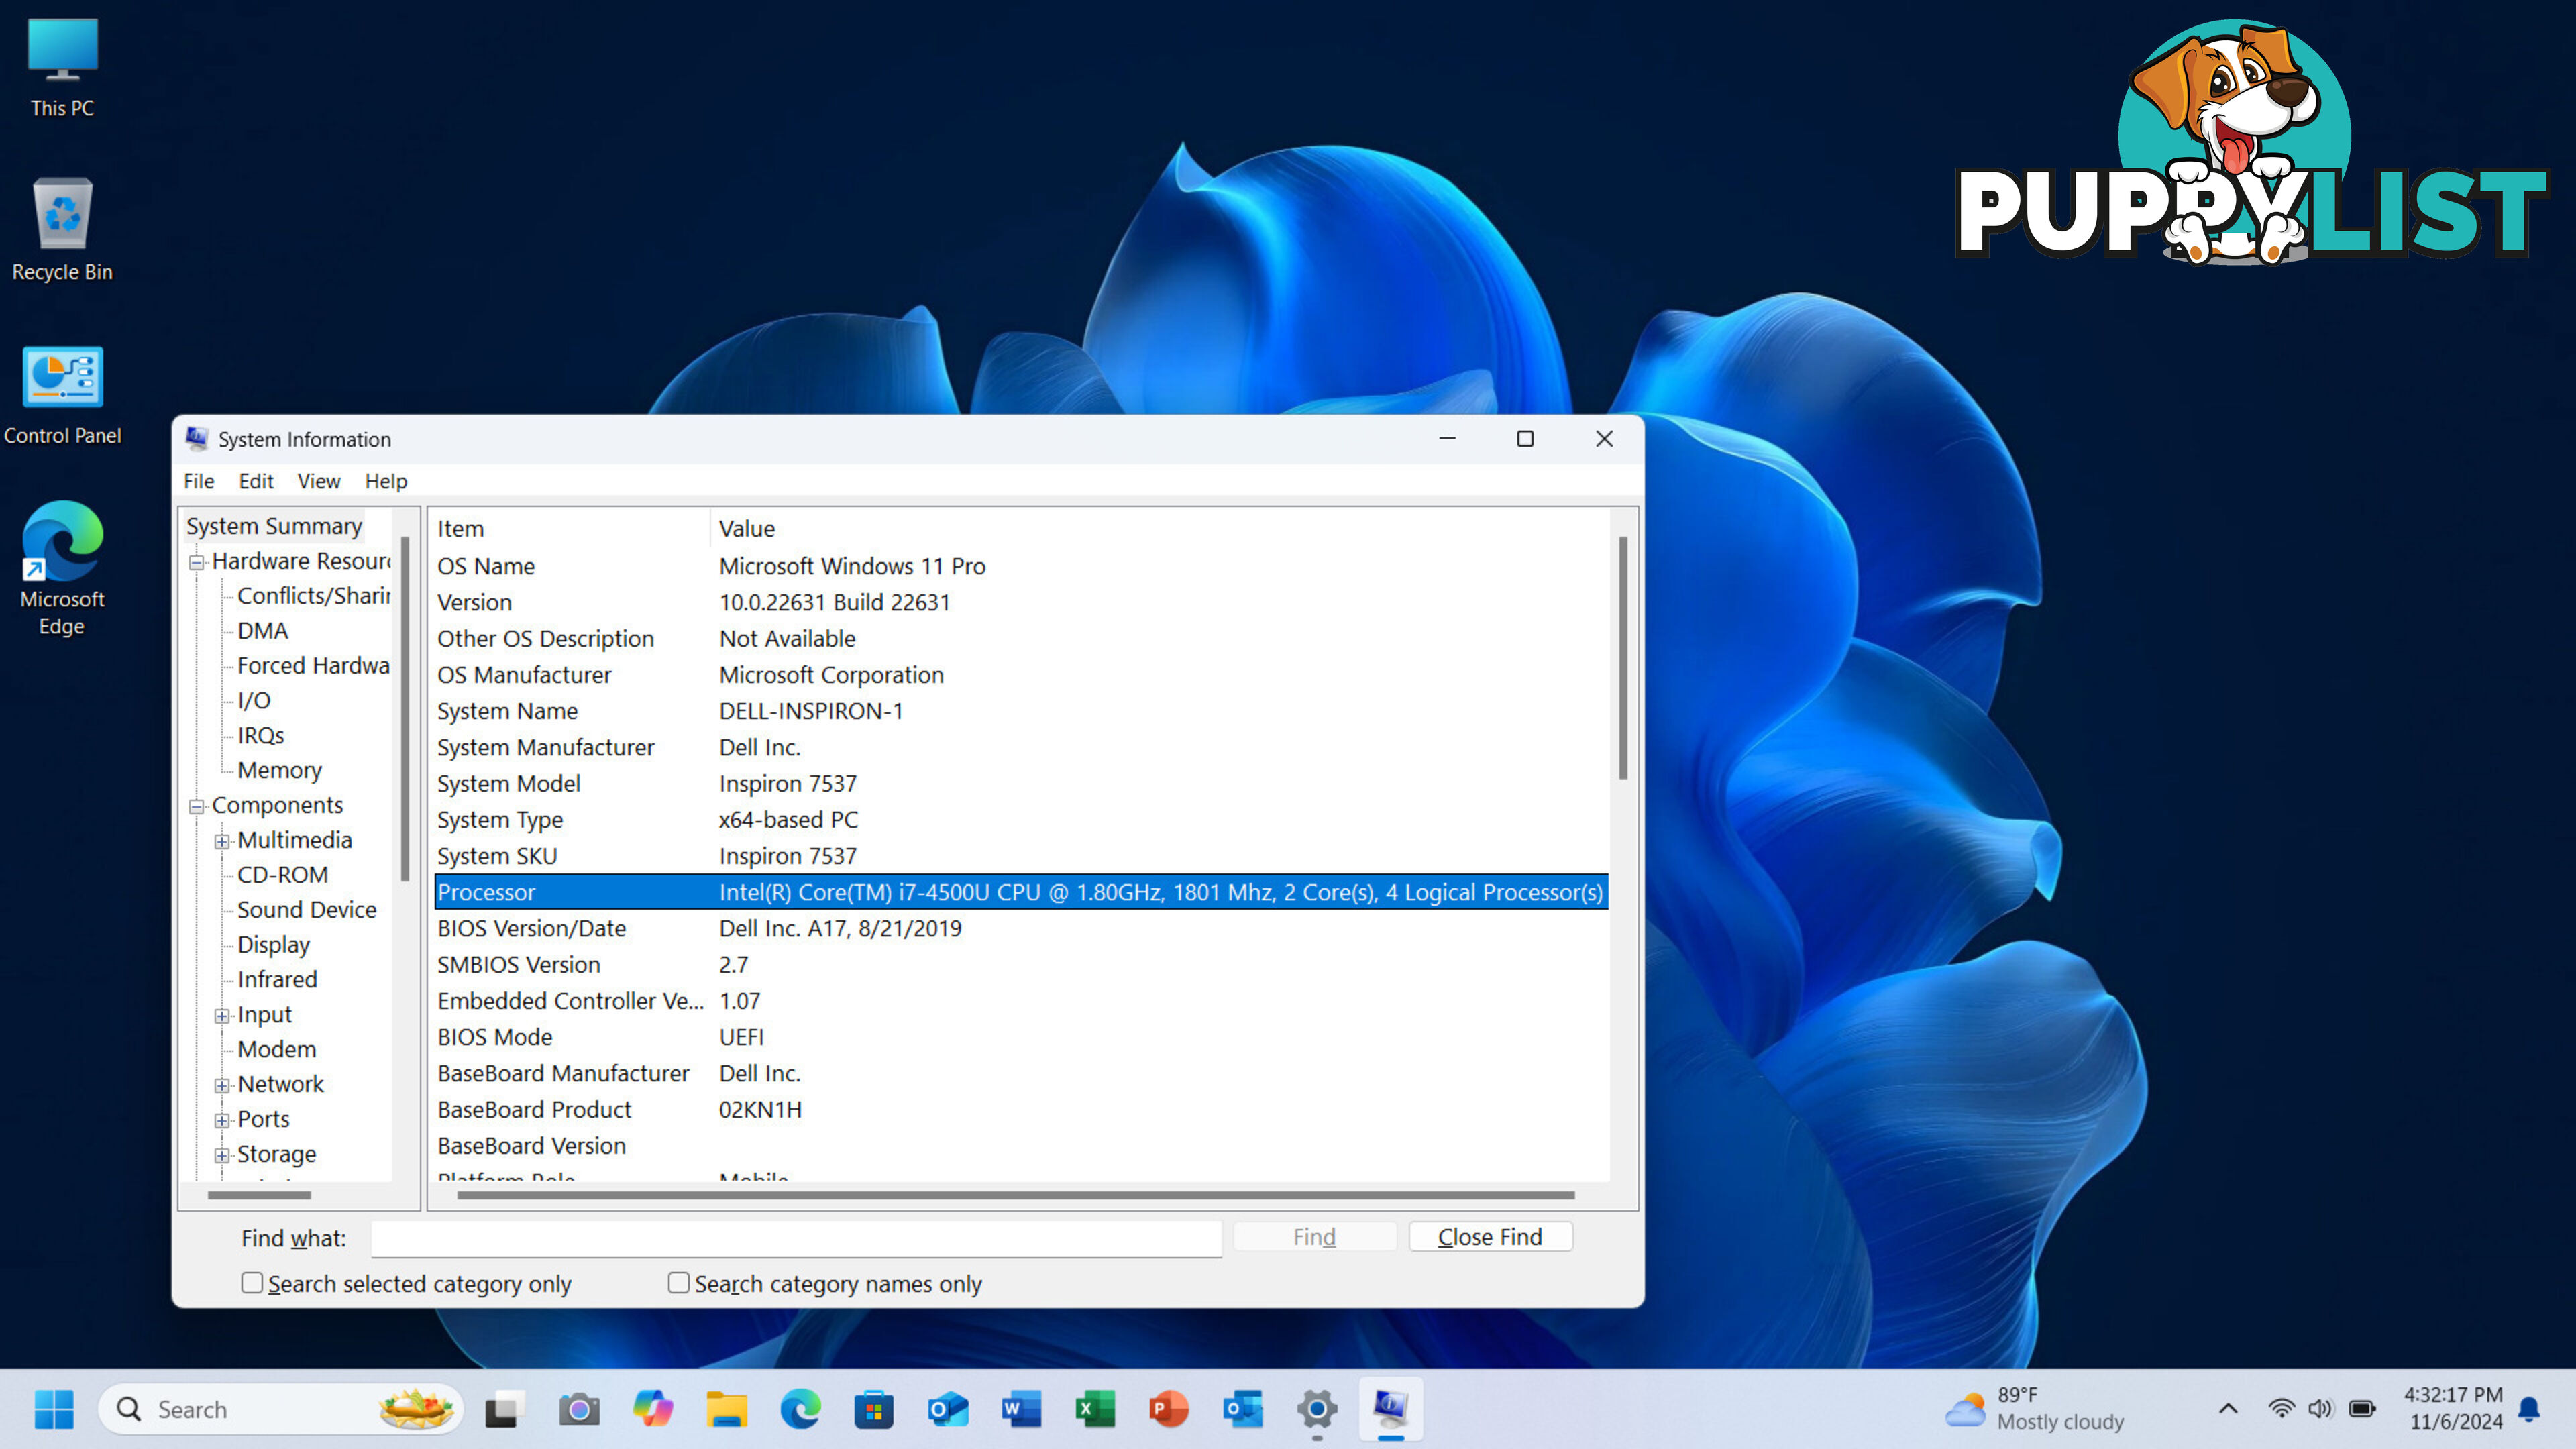
Task: Open the Control Panel desktop shortcut
Action: 62,395
